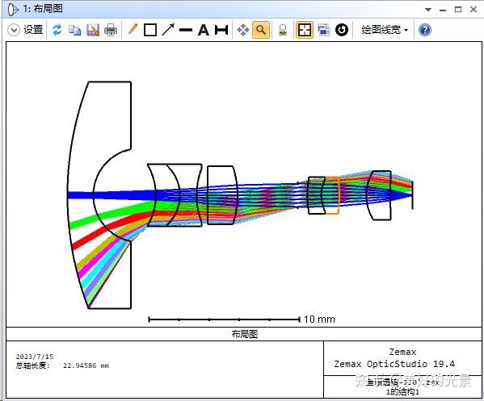
Task: Pick the arrow drawing tool
Action: click(x=168, y=30)
